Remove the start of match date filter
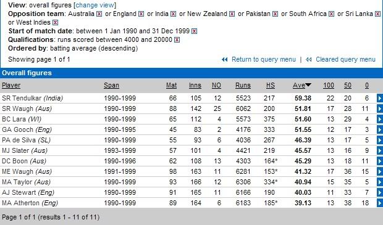 tap(194, 31)
